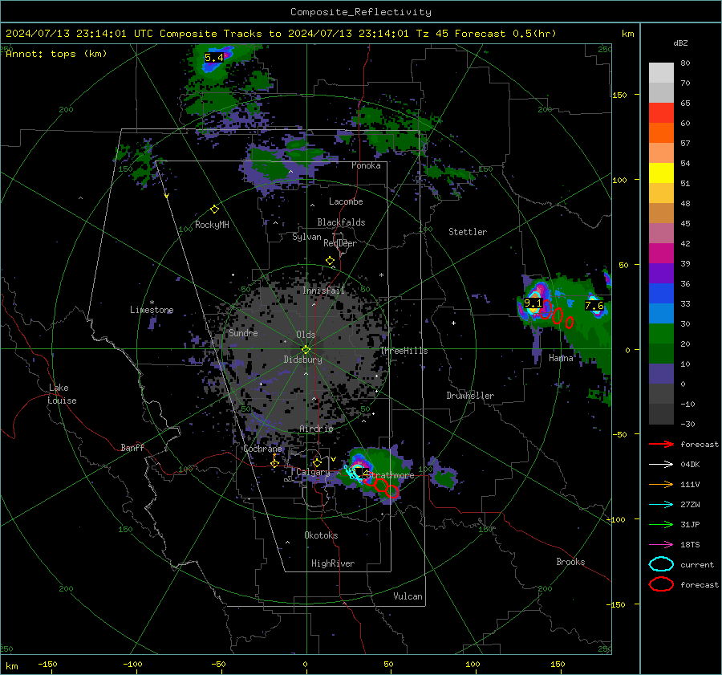Click the Hanna town label

coord(561,358)
